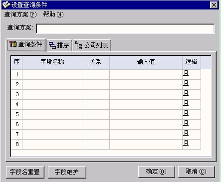Confirm with the 确定(O) button
The width and height of the screenshot is (221, 182).
[156, 172]
